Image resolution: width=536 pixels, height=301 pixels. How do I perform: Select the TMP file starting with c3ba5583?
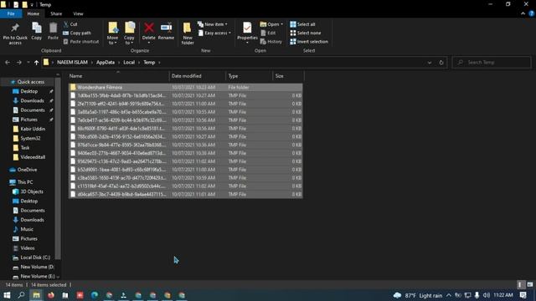pyautogui.click(x=186, y=178)
